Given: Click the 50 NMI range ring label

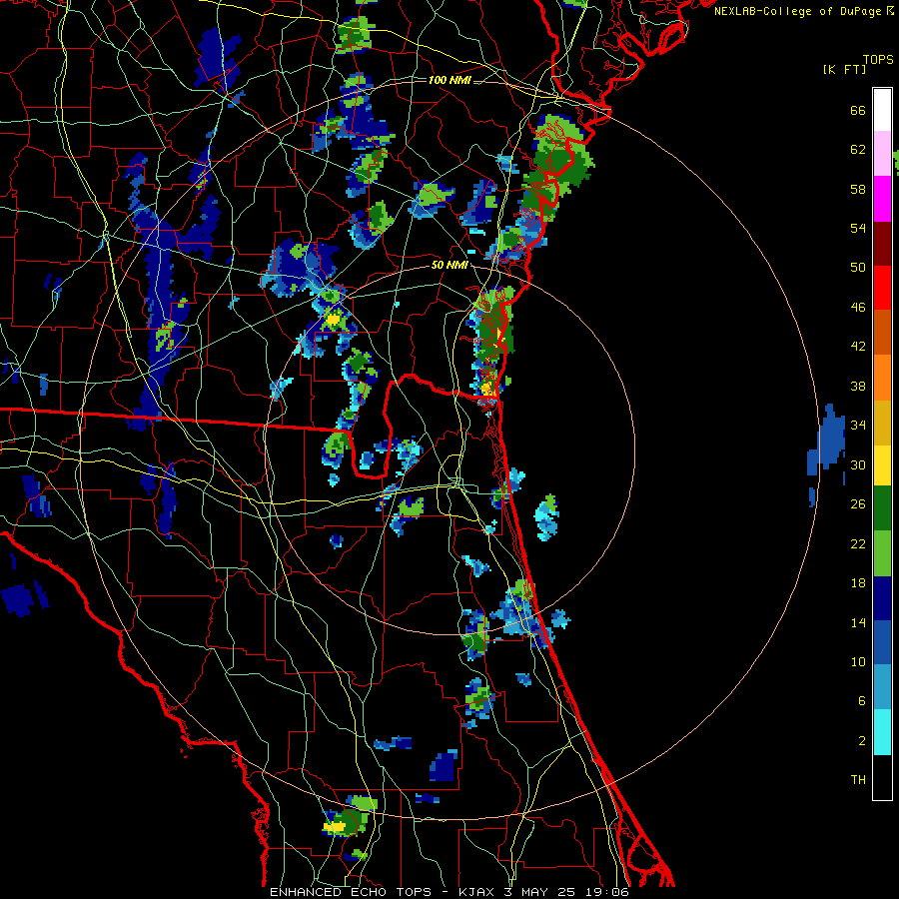Looking at the screenshot, I should click(x=449, y=265).
